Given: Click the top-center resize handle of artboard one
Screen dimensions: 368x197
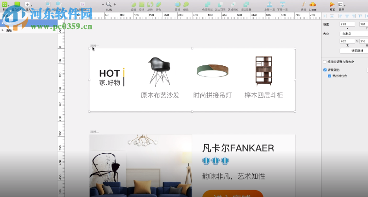Looking at the screenshot, I should 192,48.
